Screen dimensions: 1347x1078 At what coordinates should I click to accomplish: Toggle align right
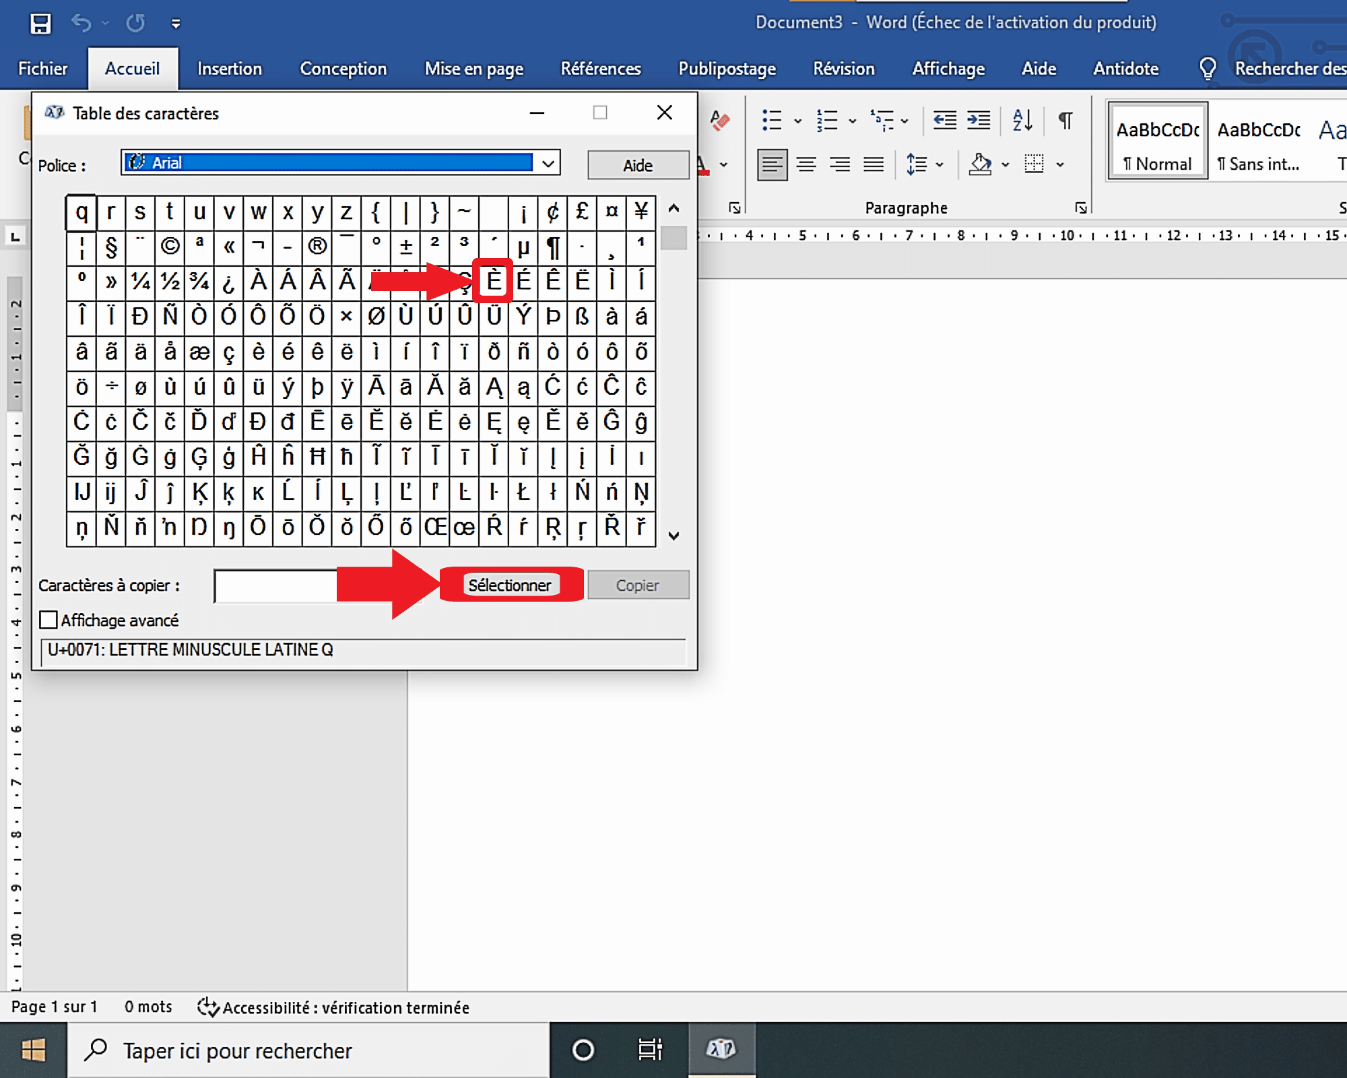tap(840, 164)
